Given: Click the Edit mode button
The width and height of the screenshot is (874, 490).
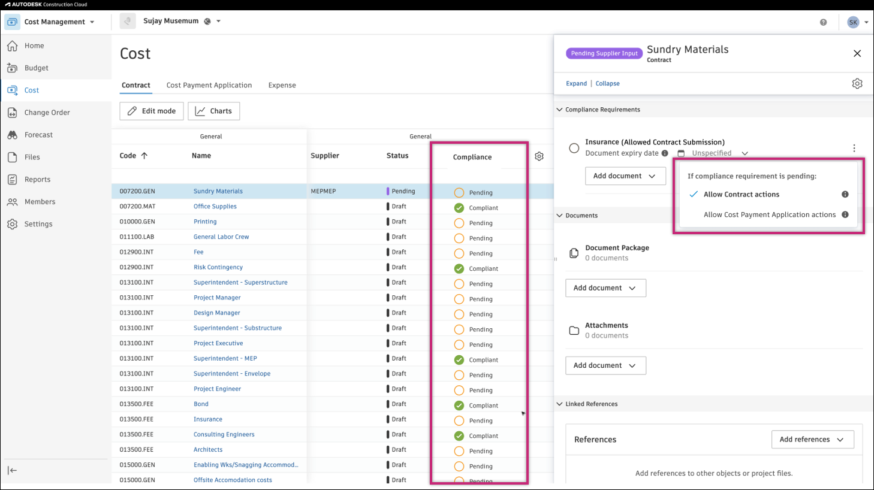Looking at the screenshot, I should click(x=151, y=111).
